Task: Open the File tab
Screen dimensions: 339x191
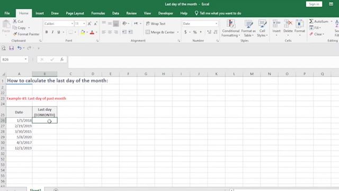Action: [x=7, y=13]
